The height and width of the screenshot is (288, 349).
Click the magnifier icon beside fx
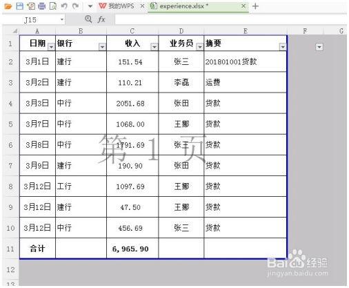pyautogui.click(x=88, y=19)
